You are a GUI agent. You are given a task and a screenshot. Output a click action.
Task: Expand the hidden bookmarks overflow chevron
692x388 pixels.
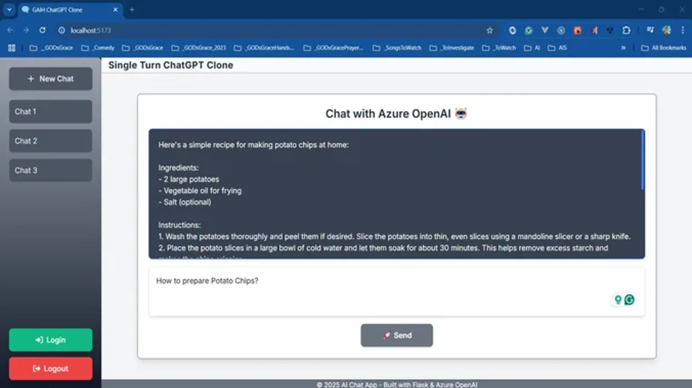(x=623, y=48)
